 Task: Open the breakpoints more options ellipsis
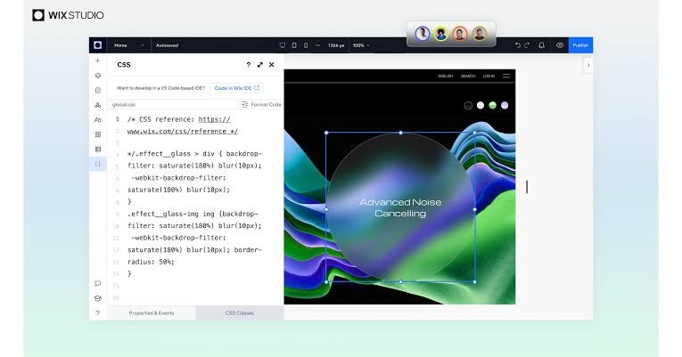click(317, 45)
